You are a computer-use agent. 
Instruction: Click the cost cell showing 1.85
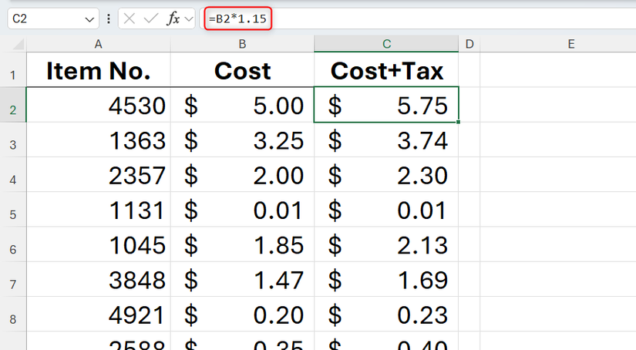click(242, 244)
